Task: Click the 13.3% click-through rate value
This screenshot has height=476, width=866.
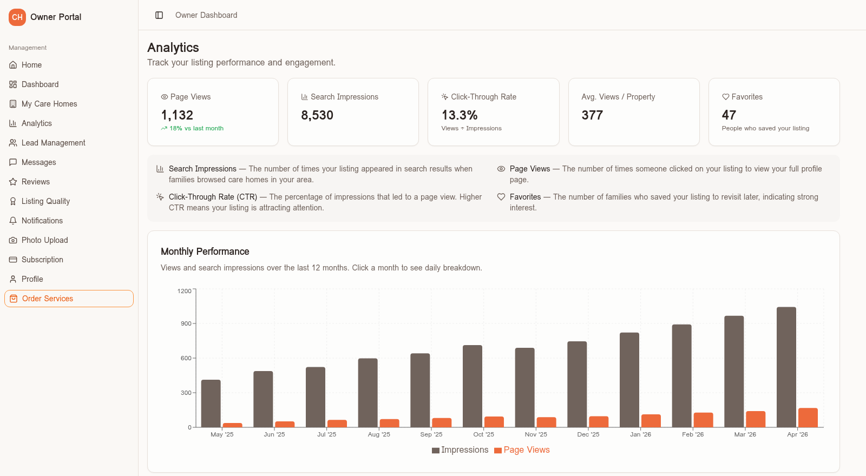Action: tap(460, 115)
